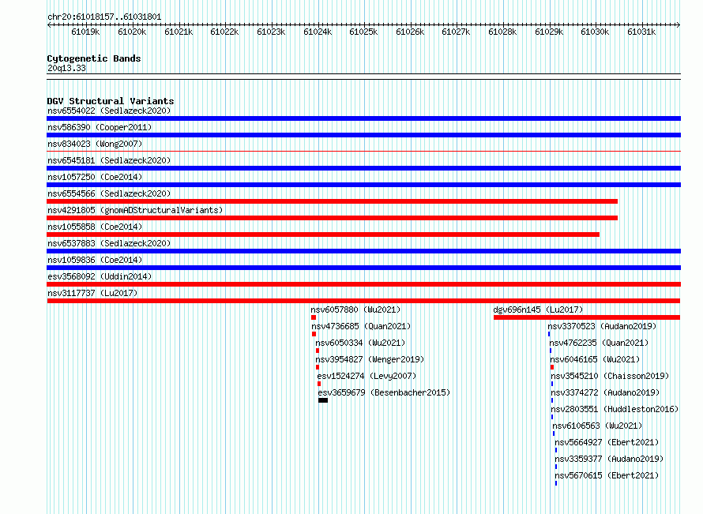Click the blue bar under nsv586390
Screen dimensions: 703x514
click(x=363, y=135)
